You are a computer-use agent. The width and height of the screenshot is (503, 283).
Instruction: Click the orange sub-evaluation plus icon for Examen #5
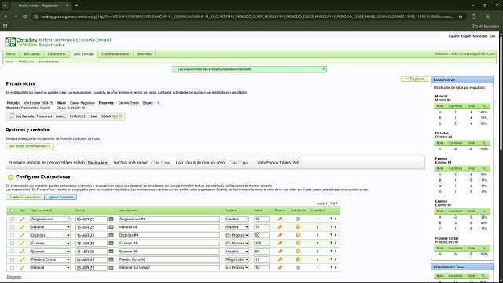pyautogui.click(x=298, y=252)
